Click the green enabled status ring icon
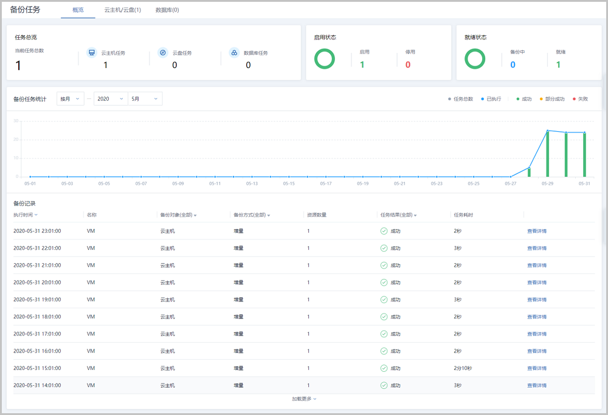 tap(325, 59)
